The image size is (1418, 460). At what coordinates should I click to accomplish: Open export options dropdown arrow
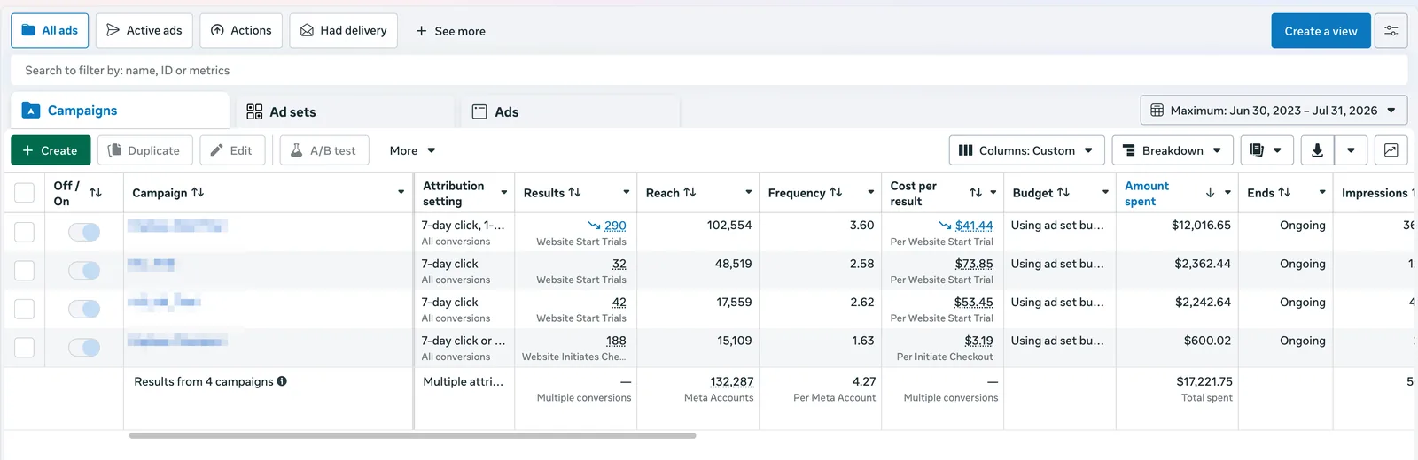click(1351, 150)
